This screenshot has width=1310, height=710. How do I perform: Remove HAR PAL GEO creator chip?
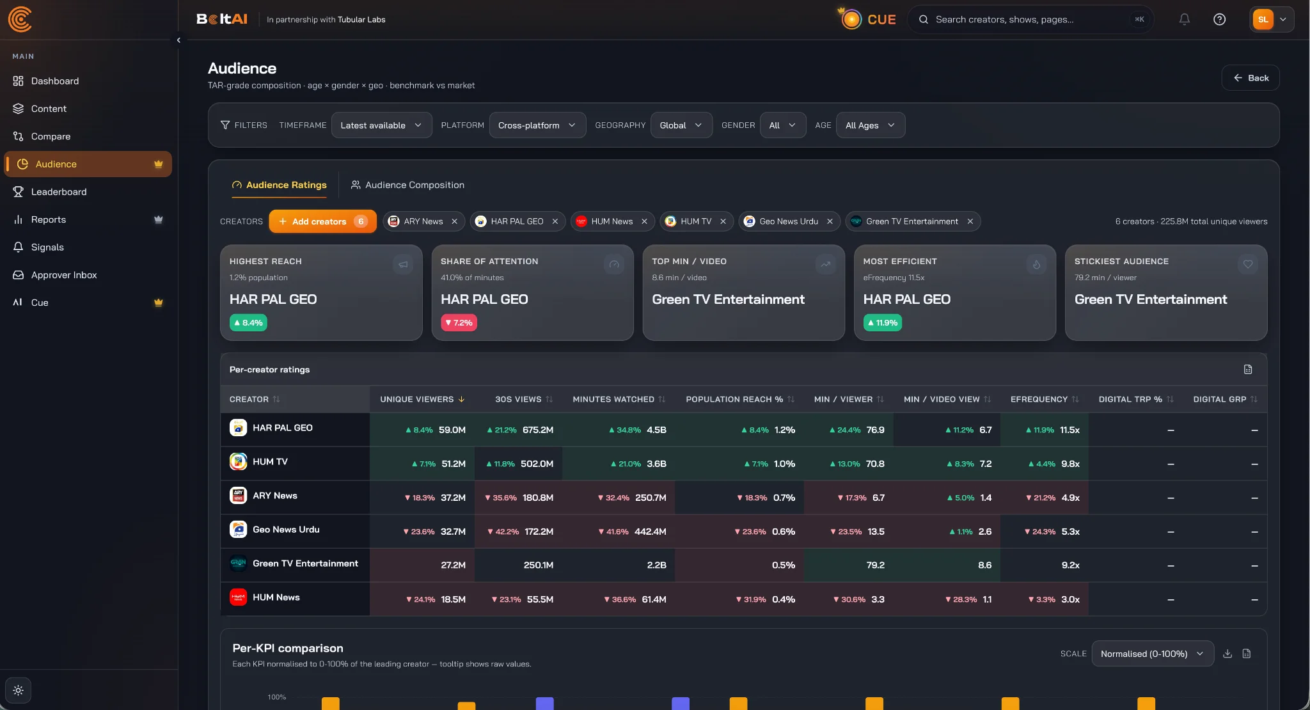[x=555, y=221]
